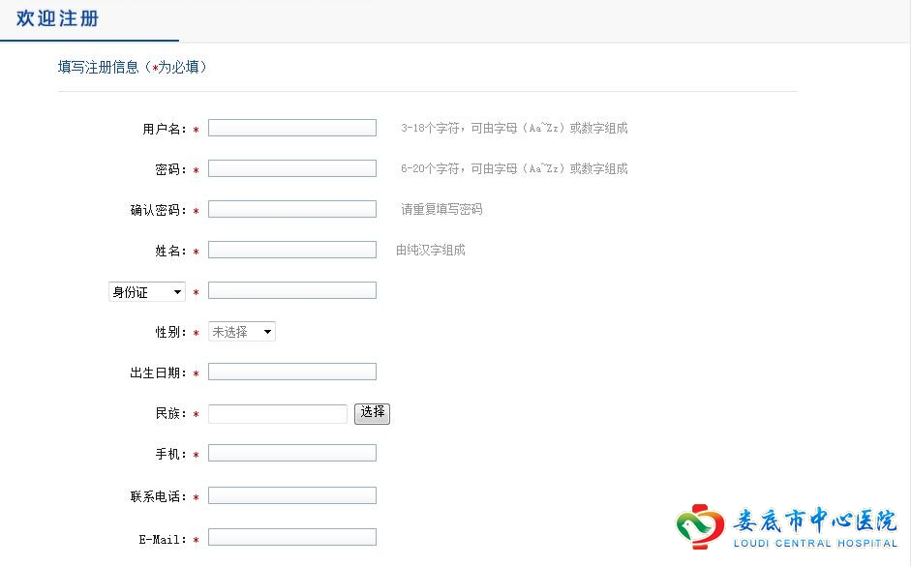
Task: Click the 姓名 name input box
Action: click(x=292, y=250)
